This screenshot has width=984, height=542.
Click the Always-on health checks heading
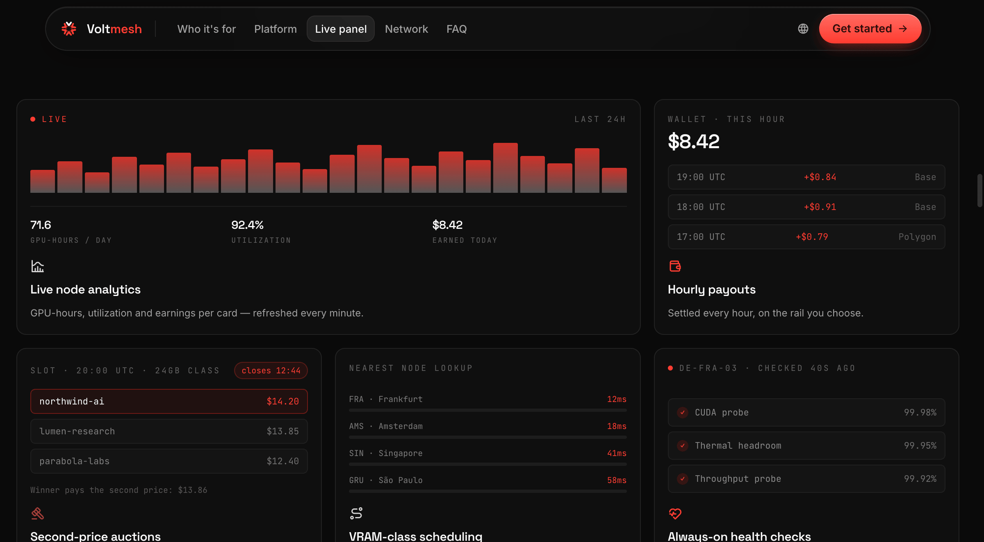(x=739, y=536)
